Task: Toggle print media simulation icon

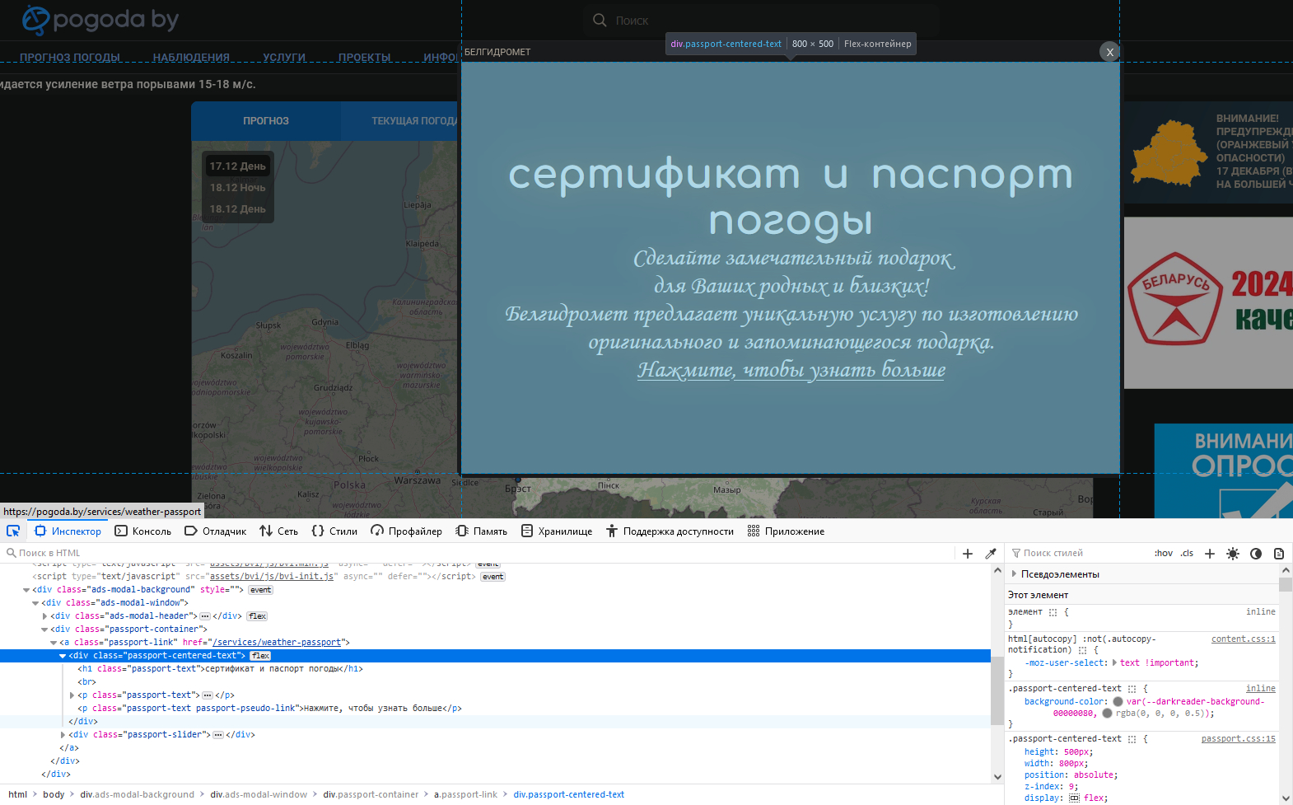Action: [x=1279, y=554]
